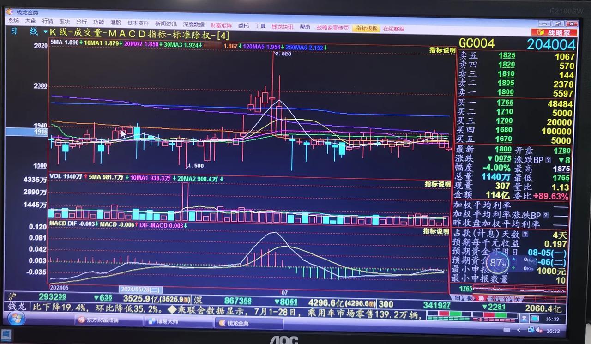Screen dimensions: 591x344
Task: Click the VOL 1140万 label
Action: [x=66, y=176]
